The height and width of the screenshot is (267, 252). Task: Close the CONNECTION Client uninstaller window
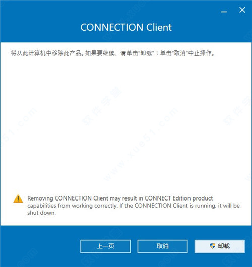[242, 10]
